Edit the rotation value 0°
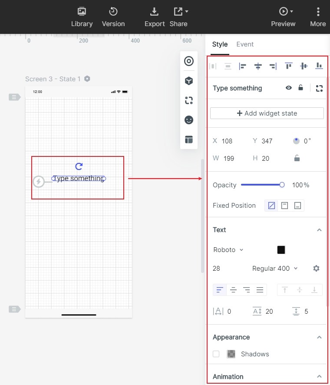 (307, 141)
